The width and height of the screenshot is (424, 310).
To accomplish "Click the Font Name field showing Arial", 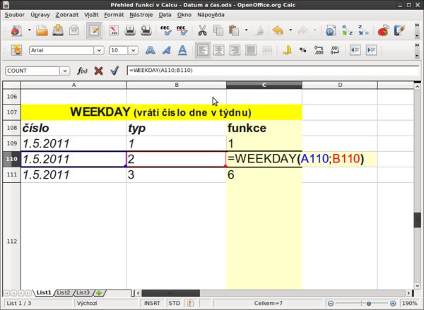I will click(61, 50).
